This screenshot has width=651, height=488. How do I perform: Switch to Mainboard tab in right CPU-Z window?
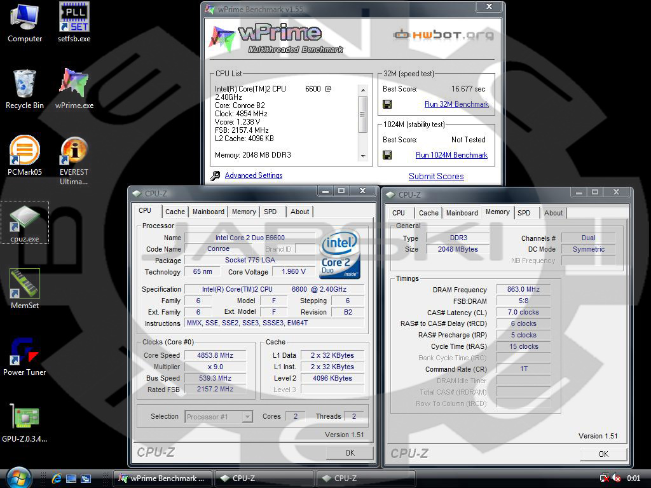tap(462, 213)
